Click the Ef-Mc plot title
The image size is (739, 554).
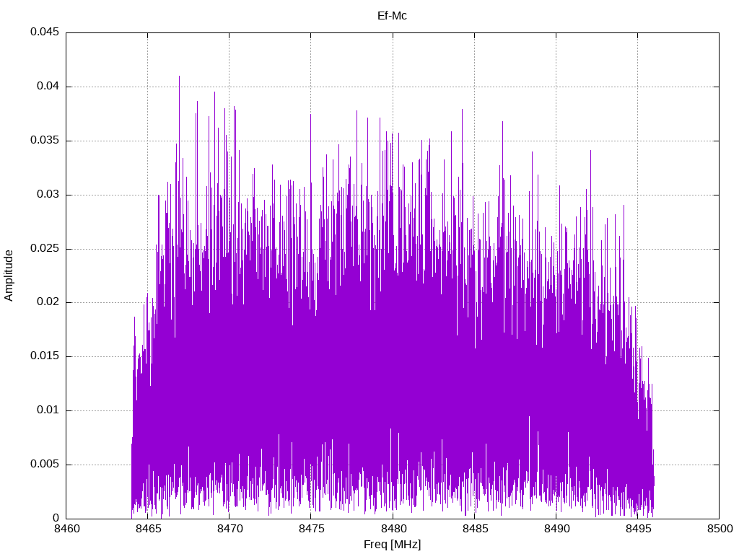(x=392, y=16)
